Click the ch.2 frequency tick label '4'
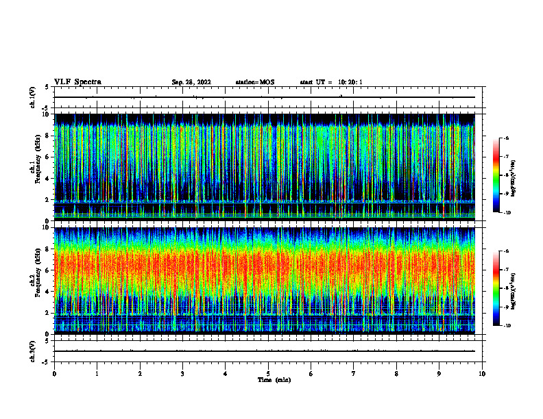 48,292
